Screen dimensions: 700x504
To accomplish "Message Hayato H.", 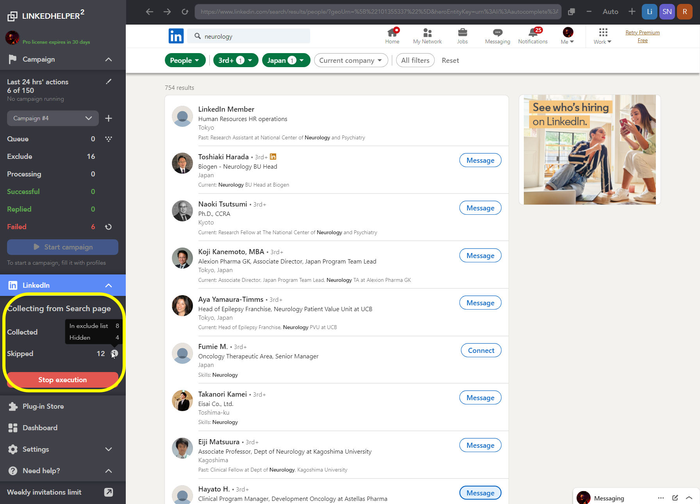I will 480,493.
